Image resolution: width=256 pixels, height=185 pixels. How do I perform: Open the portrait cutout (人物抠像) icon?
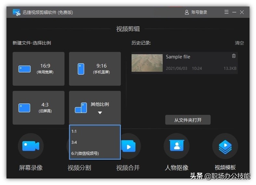click(177, 146)
